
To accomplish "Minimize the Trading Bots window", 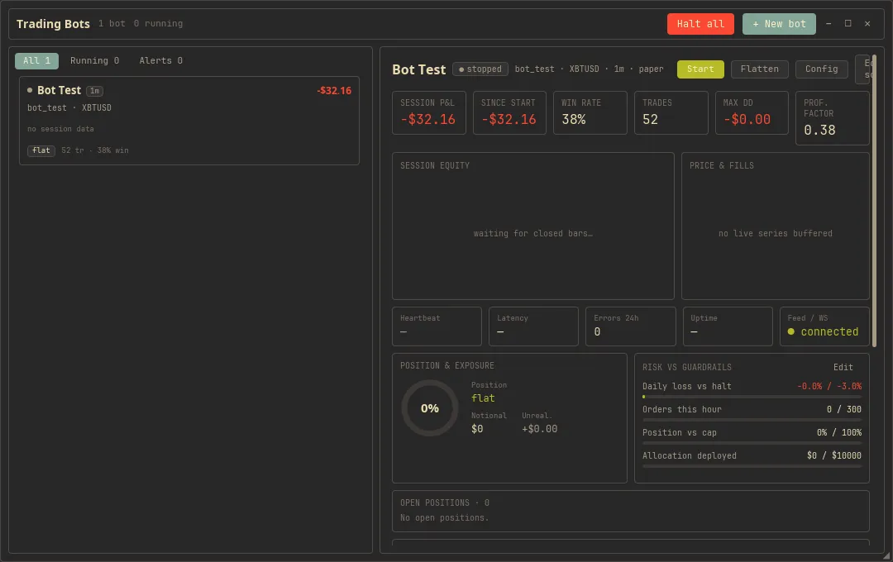I will point(829,23).
